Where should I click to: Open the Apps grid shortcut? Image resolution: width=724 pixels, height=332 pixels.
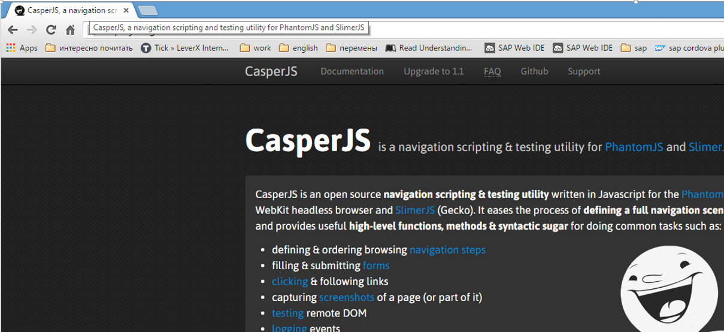coord(22,48)
